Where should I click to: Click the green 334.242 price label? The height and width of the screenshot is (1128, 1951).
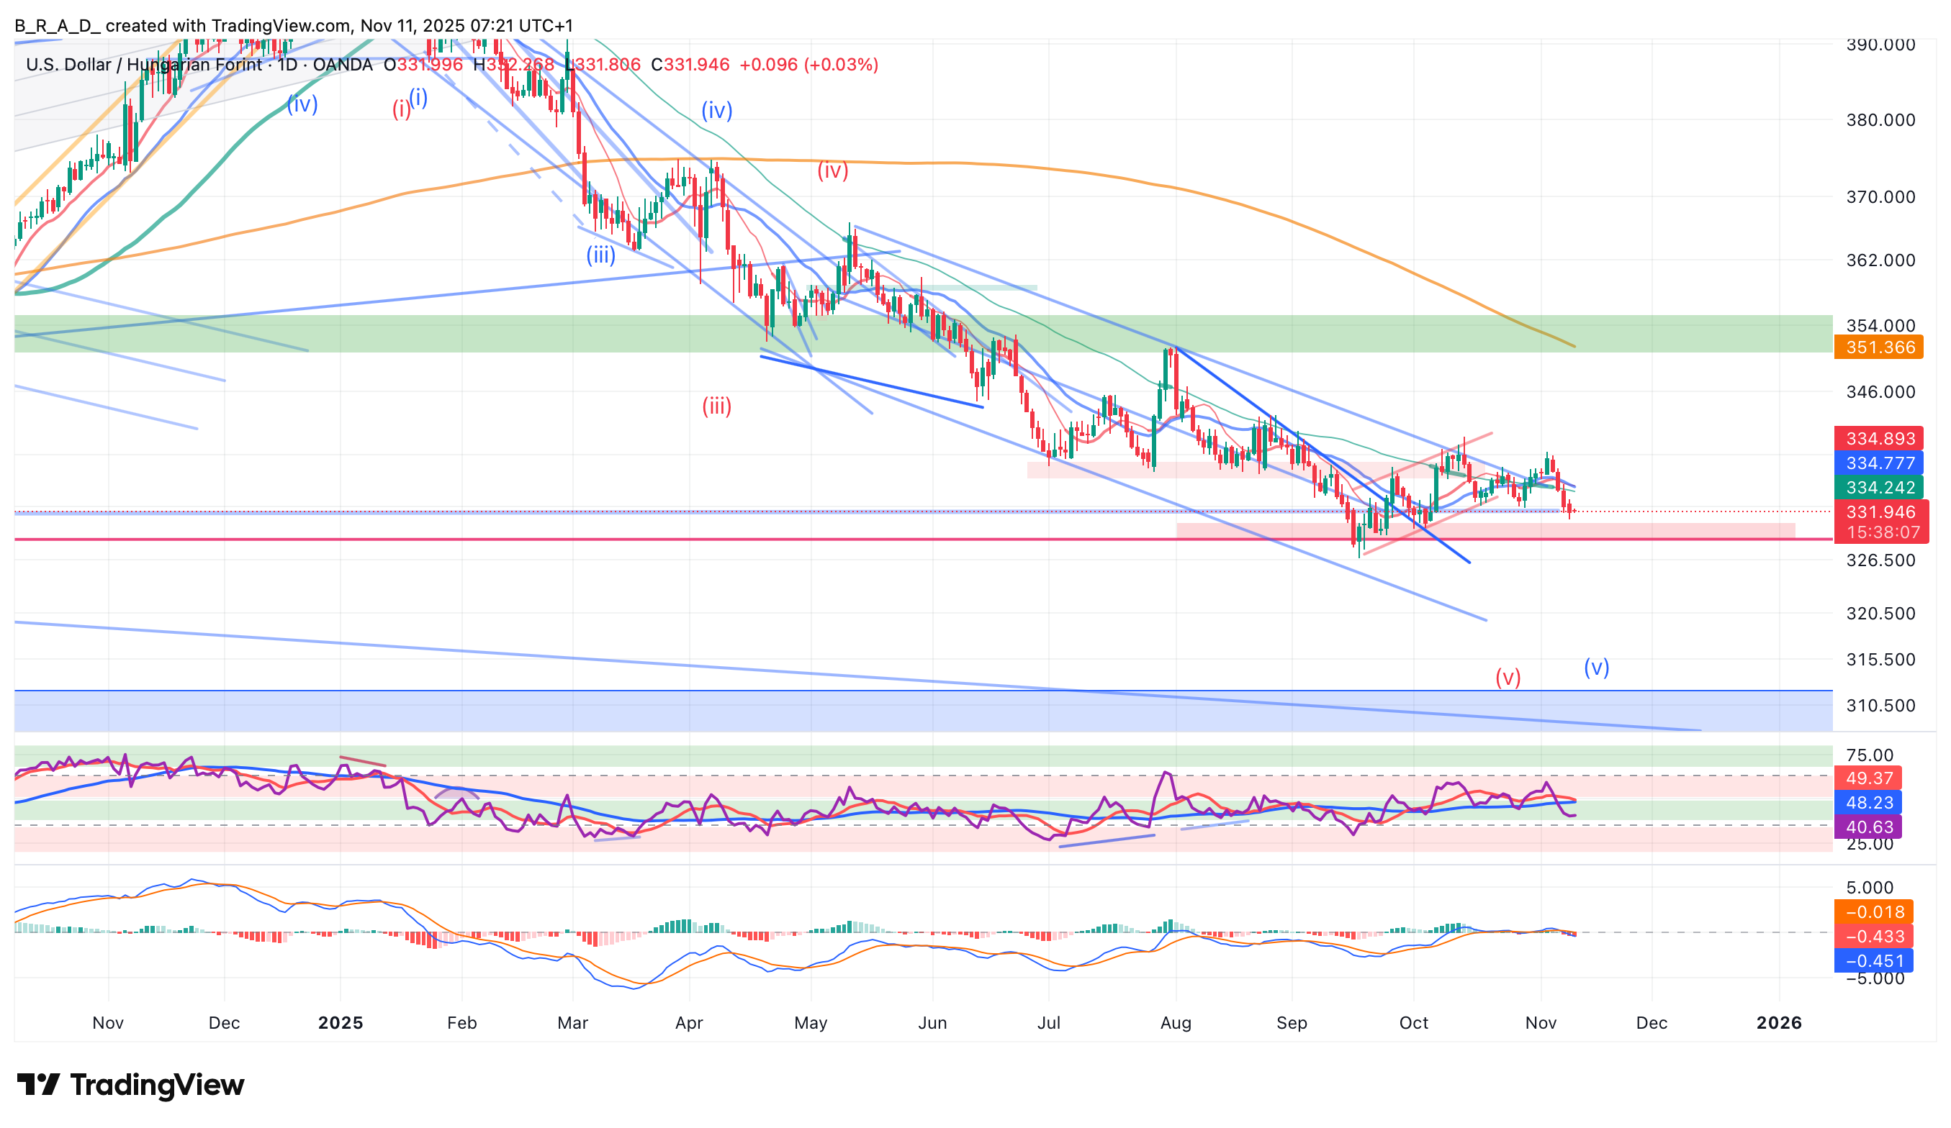pos(1879,488)
